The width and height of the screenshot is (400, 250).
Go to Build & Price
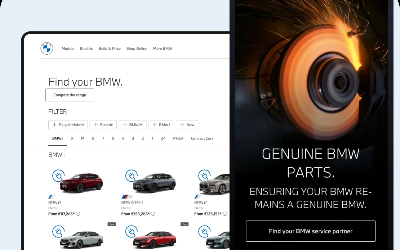tap(110, 48)
